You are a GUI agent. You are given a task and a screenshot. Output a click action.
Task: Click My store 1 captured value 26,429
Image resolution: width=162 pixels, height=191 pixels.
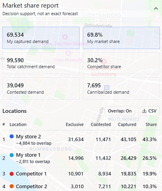pos(128,158)
